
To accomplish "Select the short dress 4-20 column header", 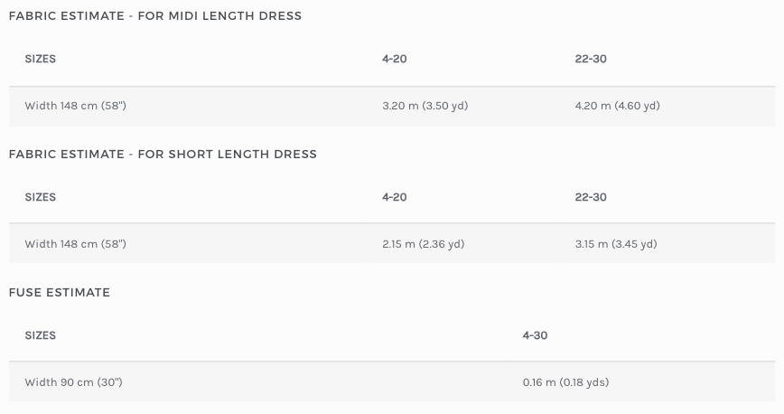I will click(395, 197).
